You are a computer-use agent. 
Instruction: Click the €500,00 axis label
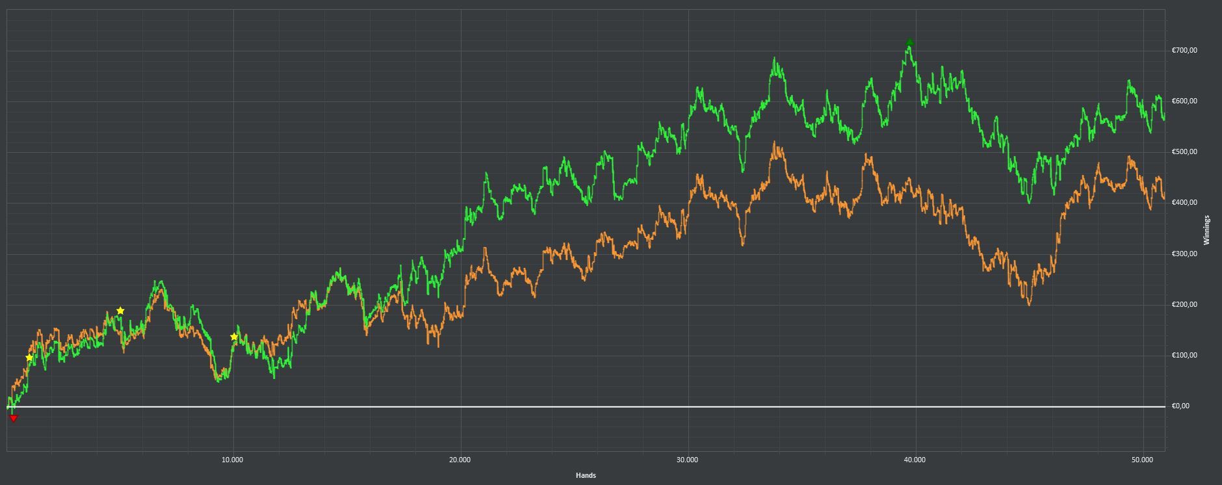pyautogui.click(x=1184, y=152)
